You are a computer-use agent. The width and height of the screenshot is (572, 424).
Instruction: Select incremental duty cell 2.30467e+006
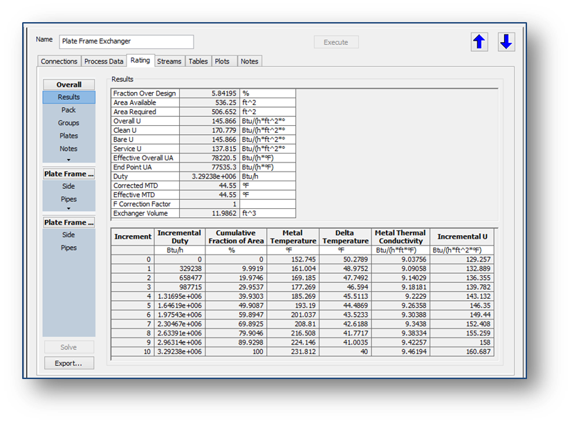[179, 324]
